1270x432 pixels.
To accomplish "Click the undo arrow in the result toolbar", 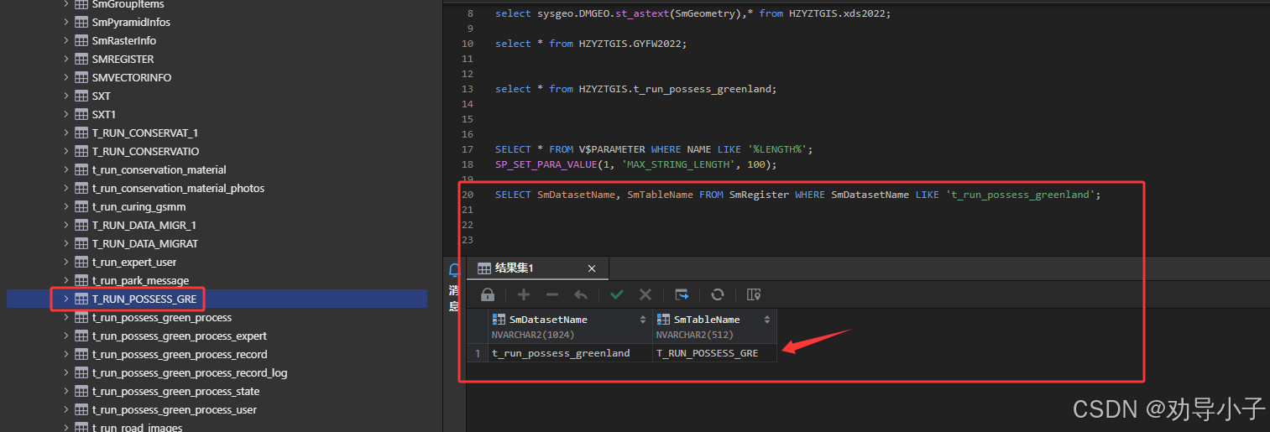I will 581,294.
